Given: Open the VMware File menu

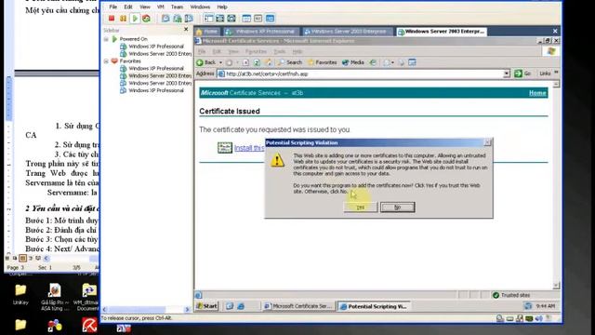Looking at the screenshot, I should coord(113,7).
